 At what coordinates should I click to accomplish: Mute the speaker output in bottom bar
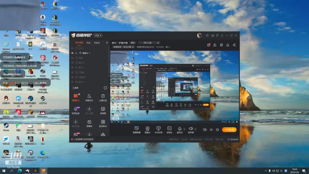click(x=191, y=130)
